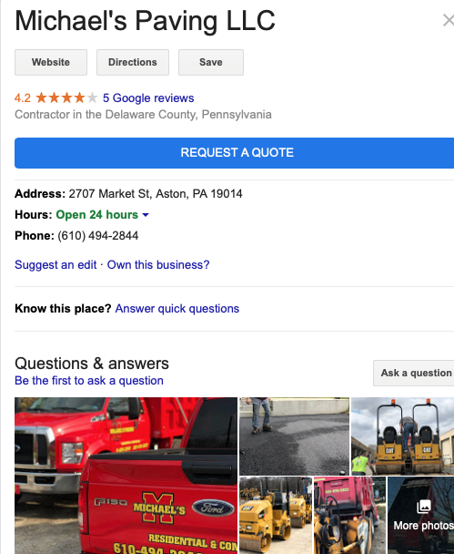Image resolution: width=454 pixels, height=554 pixels.
Task: Save this business listing
Action: pos(211,62)
